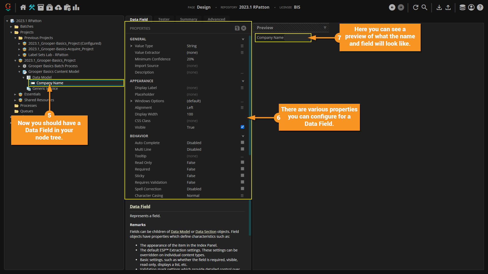This screenshot has height=274, width=488.
Task: Open the Home page icon
Action: [x=23, y=7]
